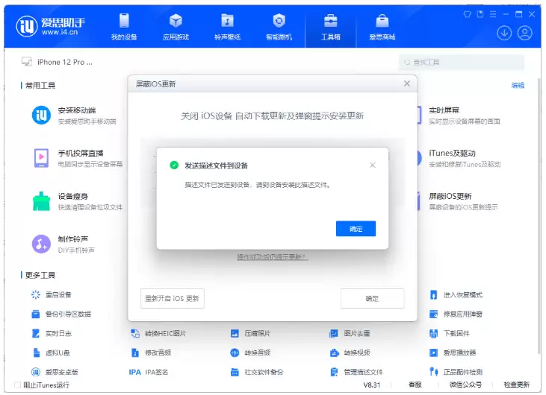Open 爱思商城 tab

[x=382, y=27]
